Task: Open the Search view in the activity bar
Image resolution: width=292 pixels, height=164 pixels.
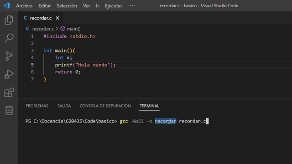Action: [9, 38]
